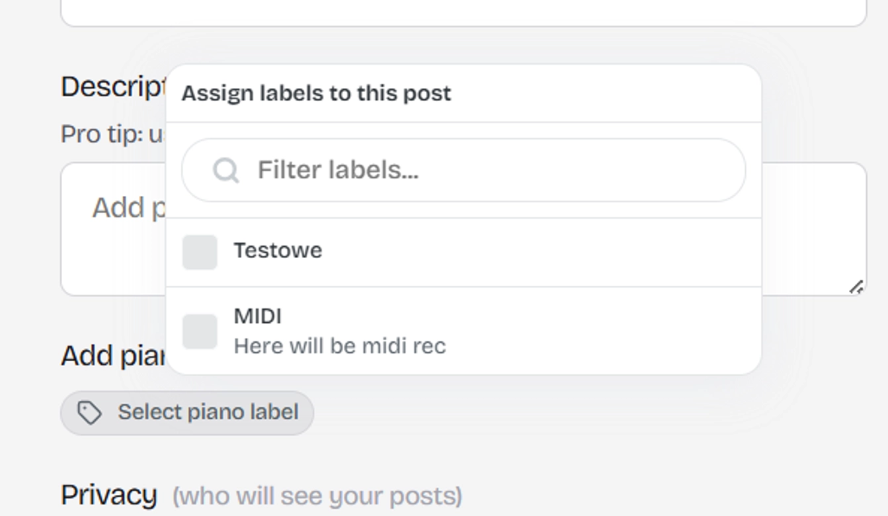Image resolution: width=888 pixels, height=516 pixels.
Task: Click the 'Add pia' section heading
Action: click(112, 356)
